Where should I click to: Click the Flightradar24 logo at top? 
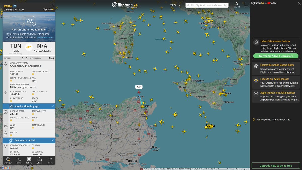tap(125, 5)
